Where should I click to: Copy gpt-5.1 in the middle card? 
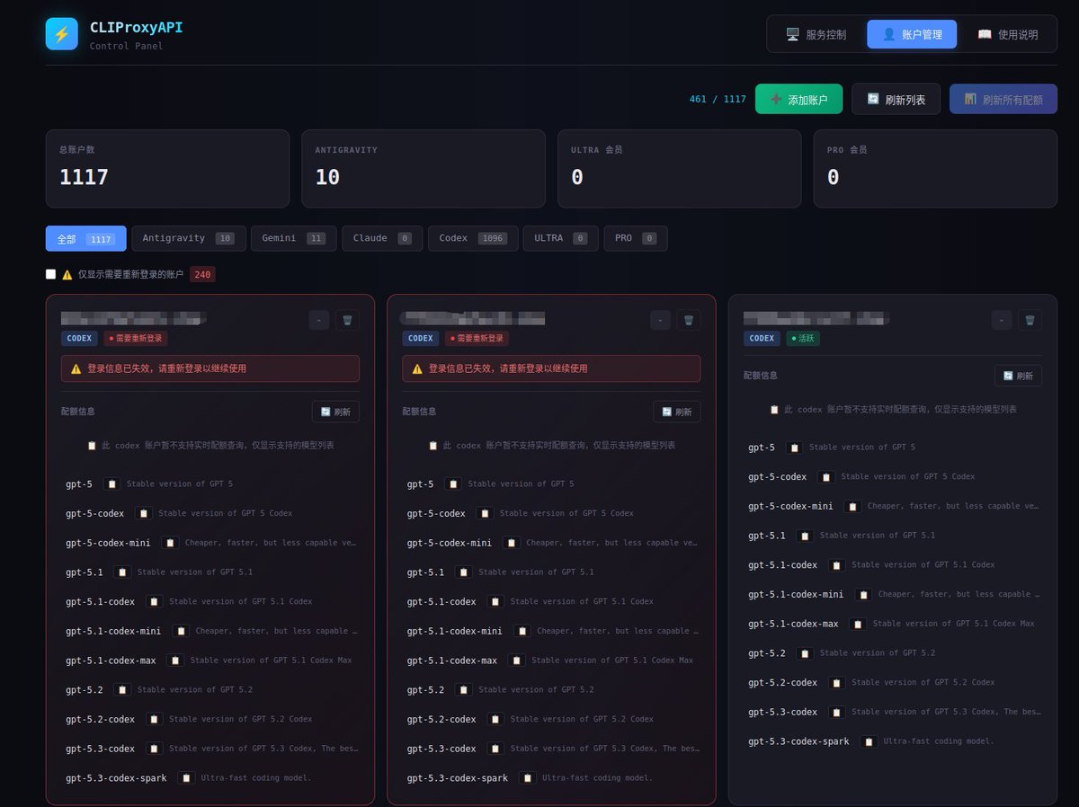pos(463,572)
